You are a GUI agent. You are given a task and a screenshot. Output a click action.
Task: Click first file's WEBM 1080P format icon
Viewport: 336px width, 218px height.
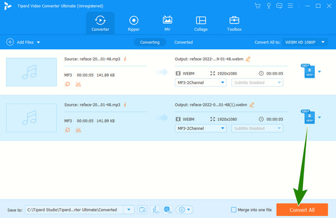pyautogui.click(x=309, y=71)
